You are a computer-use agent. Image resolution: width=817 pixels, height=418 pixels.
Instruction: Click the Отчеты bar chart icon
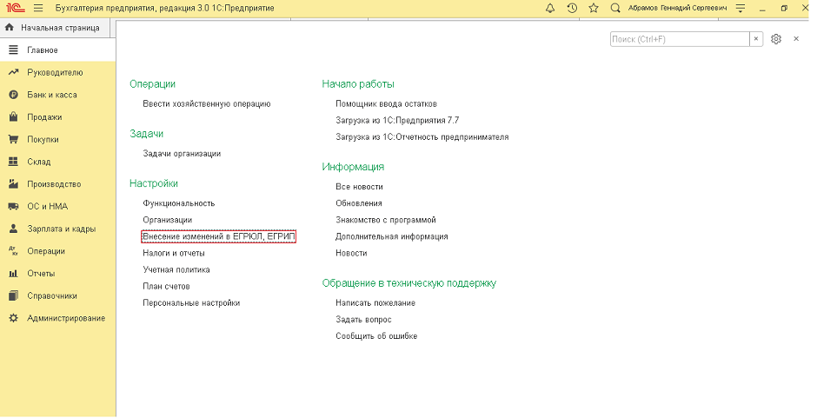point(14,274)
